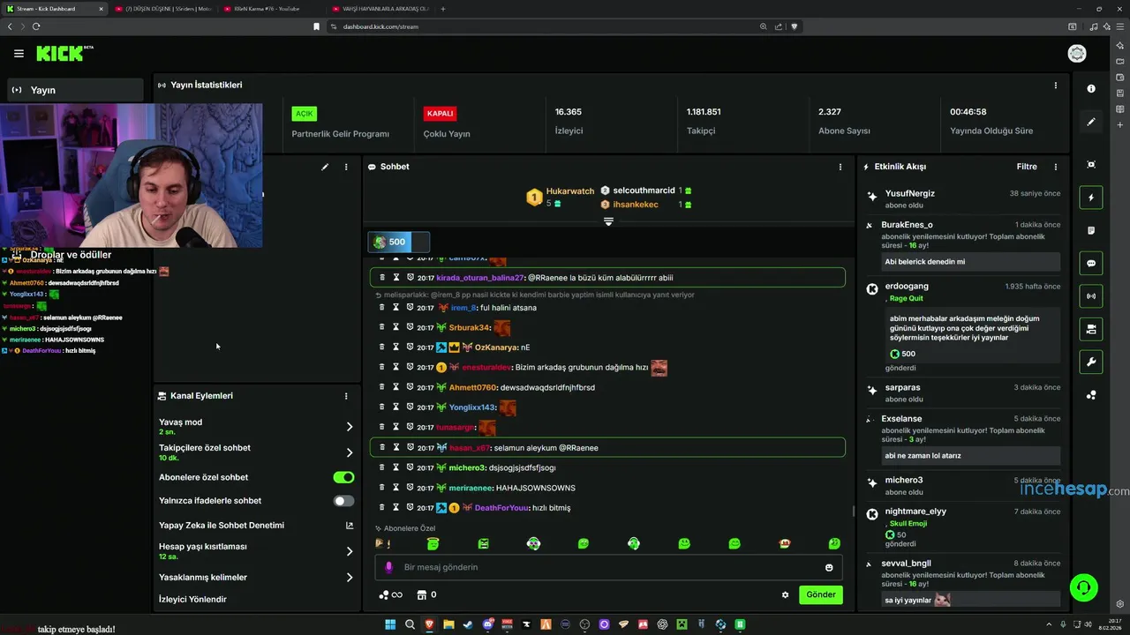Click the pencil edit icon in right sidebar
Viewport: 1130px width, 635px height.
click(x=1091, y=122)
